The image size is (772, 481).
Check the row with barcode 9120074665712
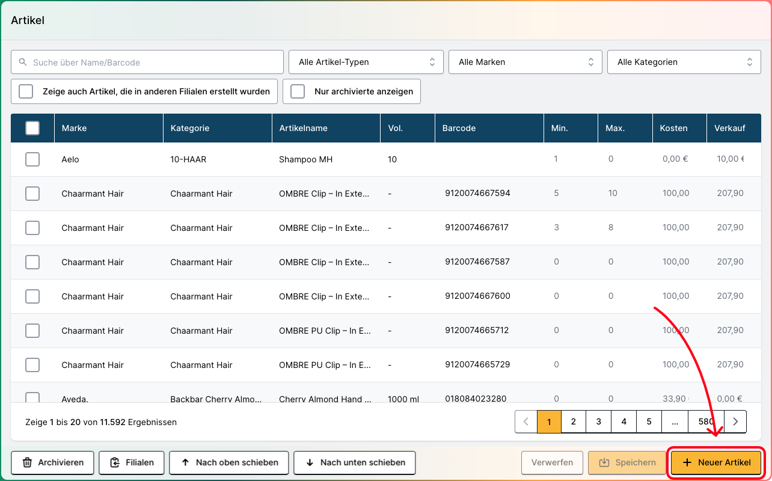[32, 331]
